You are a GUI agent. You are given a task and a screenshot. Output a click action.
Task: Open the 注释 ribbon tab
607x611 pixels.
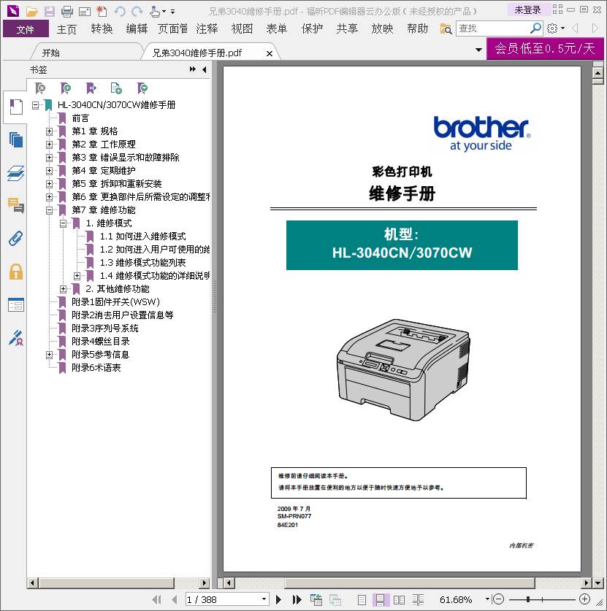(x=207, y=29)
